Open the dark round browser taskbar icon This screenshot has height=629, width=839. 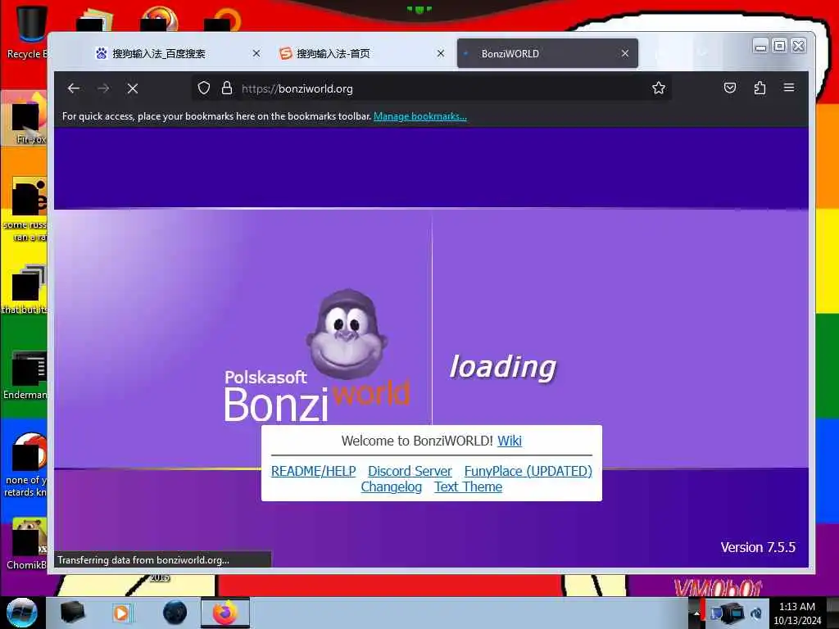coord(175,613)
